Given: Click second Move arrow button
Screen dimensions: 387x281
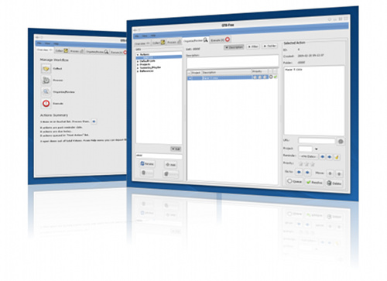Looking at the screenshot, I should [x=339, y=174].
